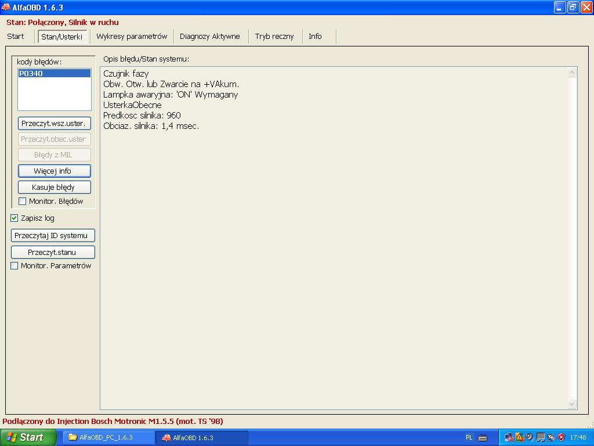Viewport: 594px width, 446px height.
Task: Click scroll up arrow in description box
Action: [572, 73]
